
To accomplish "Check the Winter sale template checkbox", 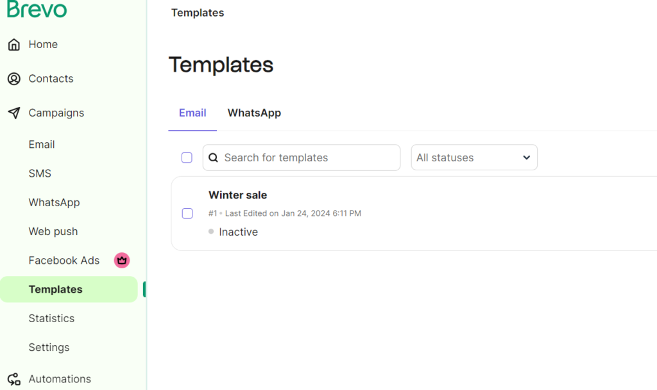I will pyautogui.click(x=187, y=213).
